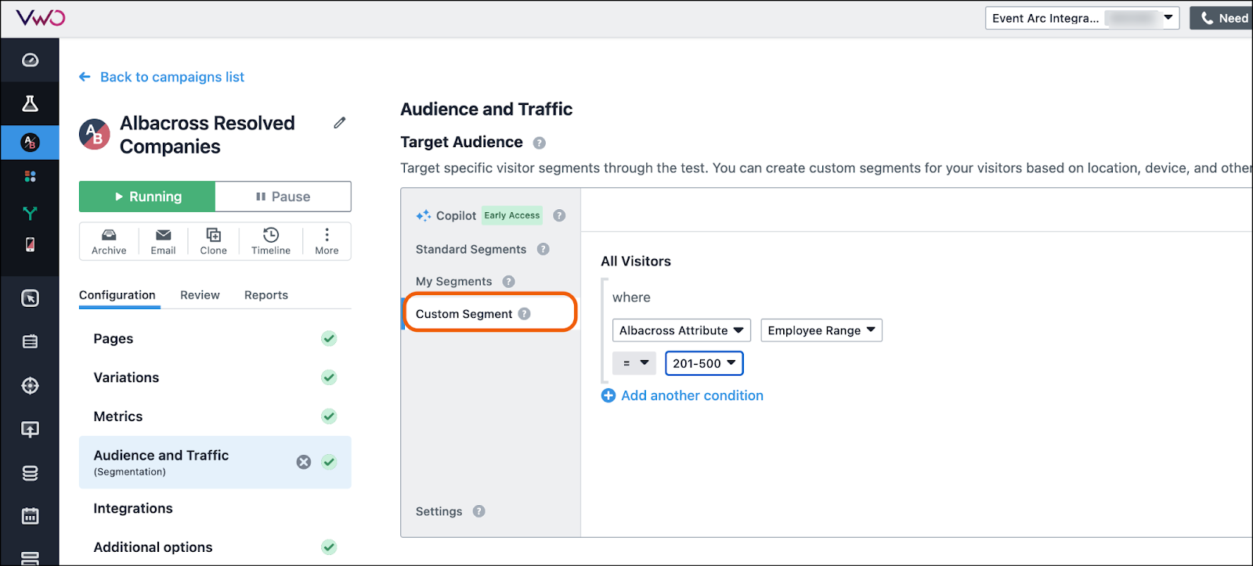Open the Audience and Traffic step
Image resolution: width=1253 pixels, height=566 pixels.
[x=215, y=462]
